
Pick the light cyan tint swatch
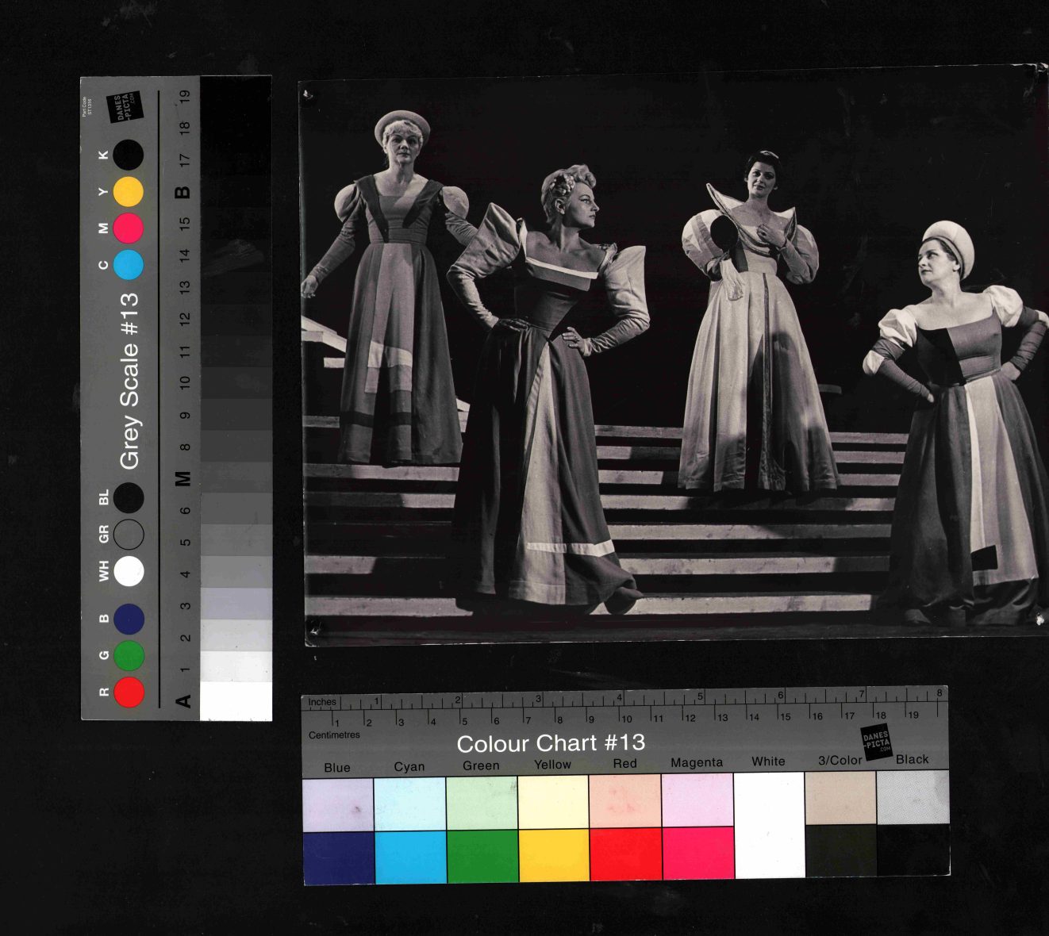pyautogui.click(x=409, y=803)
